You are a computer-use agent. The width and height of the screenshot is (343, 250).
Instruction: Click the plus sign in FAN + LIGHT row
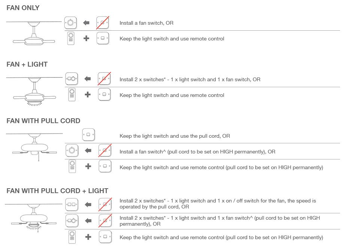pos(88,95)
